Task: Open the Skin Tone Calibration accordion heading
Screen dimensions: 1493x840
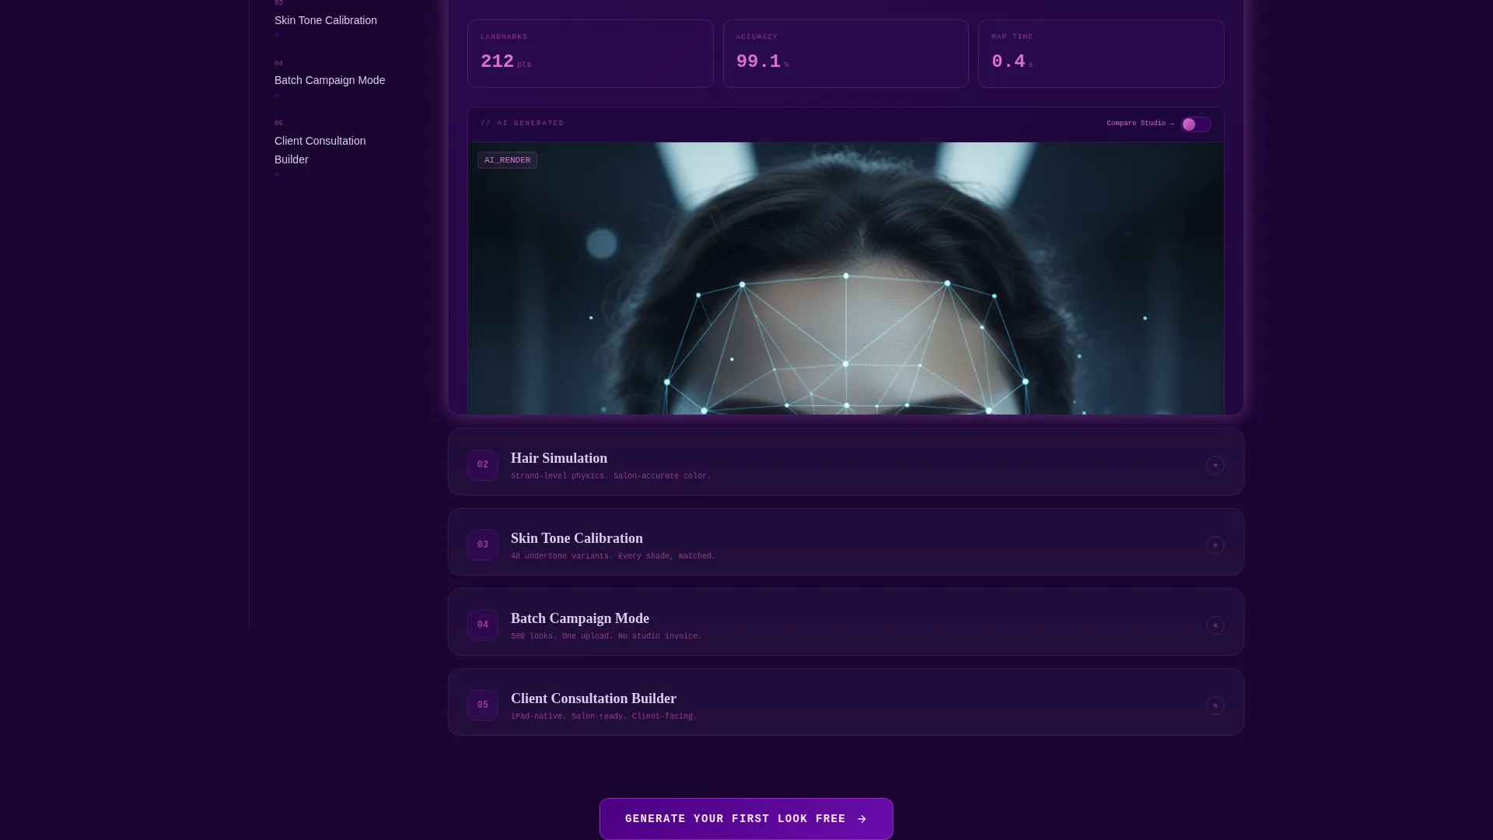Action: pyautogui.click(x=576, y=538)
